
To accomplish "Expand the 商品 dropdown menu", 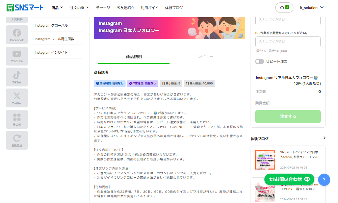I will click(57, 8).
